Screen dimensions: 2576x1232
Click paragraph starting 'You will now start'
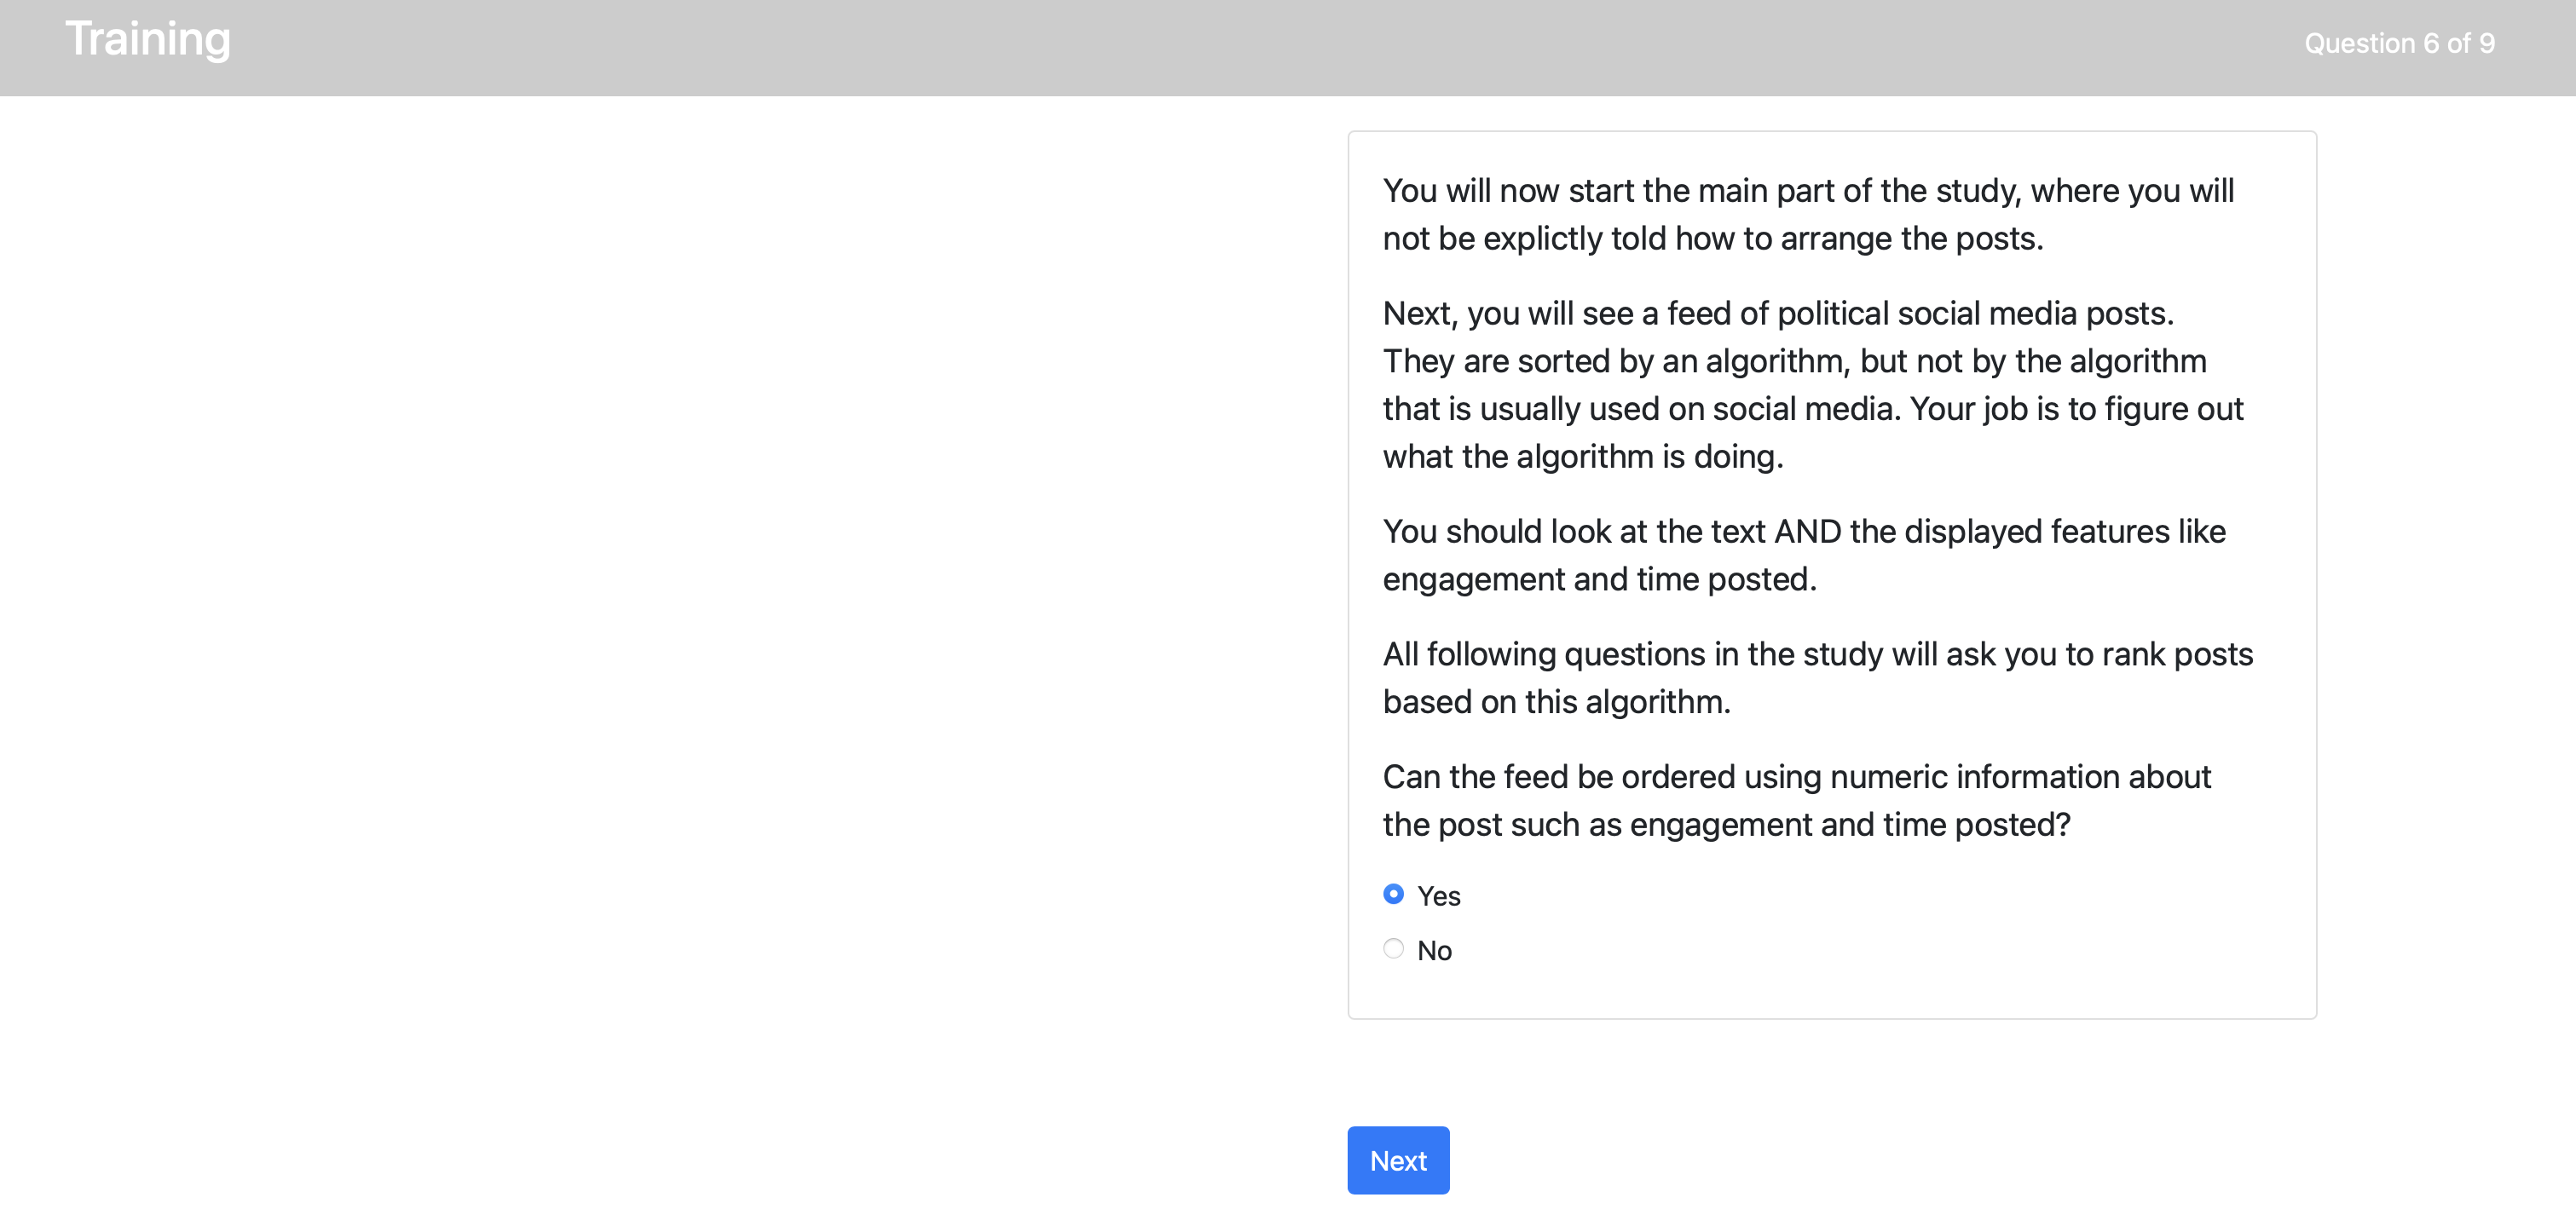(x=1807, y=215)
